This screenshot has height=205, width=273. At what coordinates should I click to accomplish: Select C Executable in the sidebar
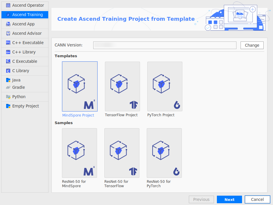tap(25, 61)
